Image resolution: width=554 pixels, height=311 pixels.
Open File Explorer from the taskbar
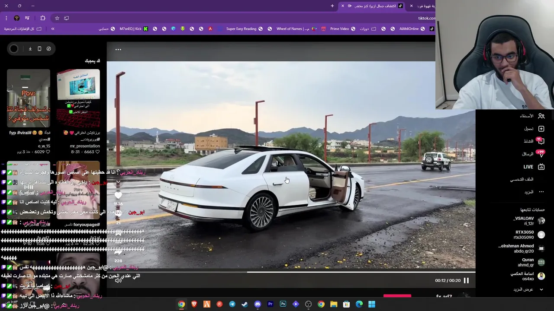(334, 304)
